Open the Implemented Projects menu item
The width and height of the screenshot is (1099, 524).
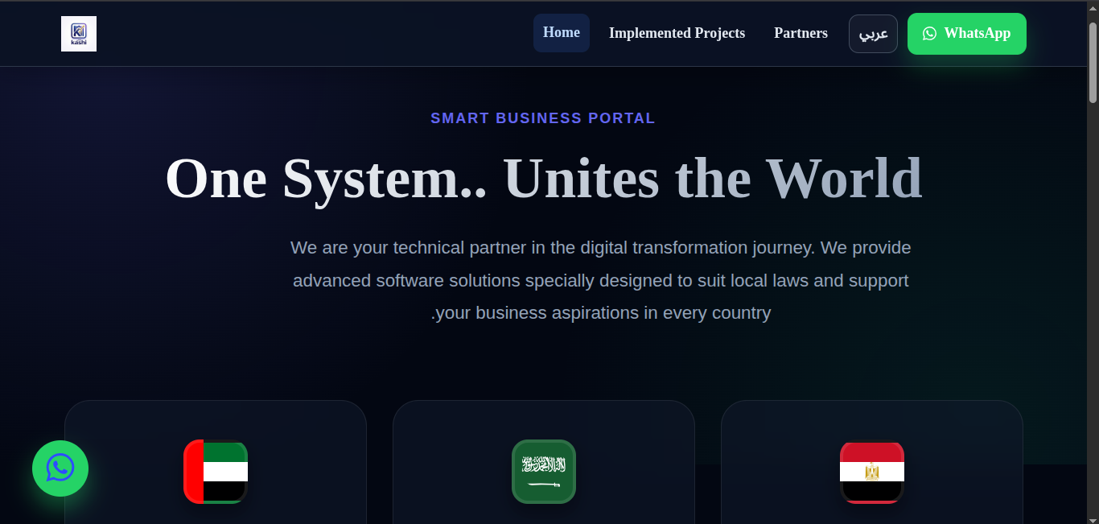point(677,33)
